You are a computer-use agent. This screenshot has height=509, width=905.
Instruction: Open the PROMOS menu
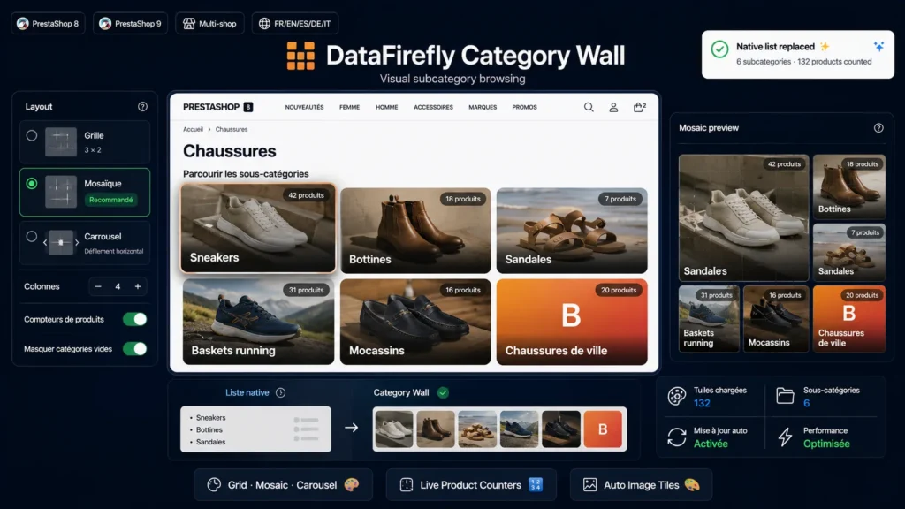525,107
